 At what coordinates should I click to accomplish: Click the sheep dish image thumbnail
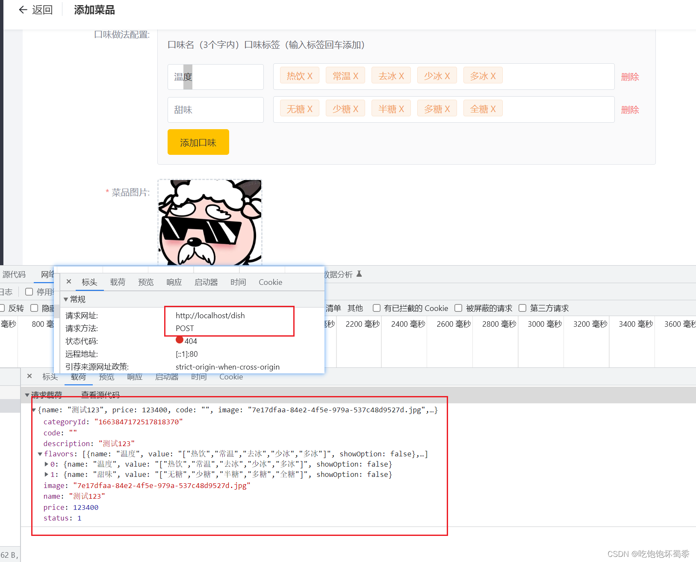coord(209,222)
